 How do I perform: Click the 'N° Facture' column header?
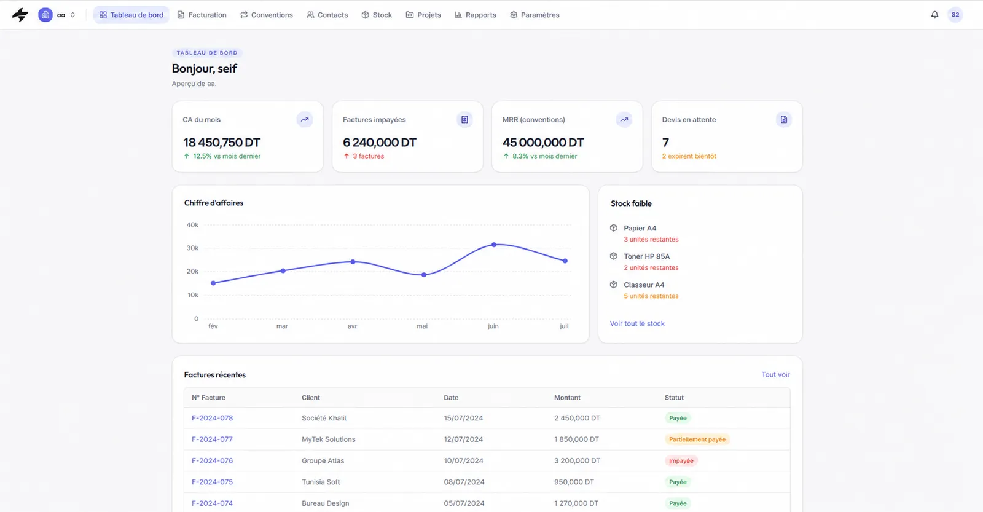tap(208, 398)
